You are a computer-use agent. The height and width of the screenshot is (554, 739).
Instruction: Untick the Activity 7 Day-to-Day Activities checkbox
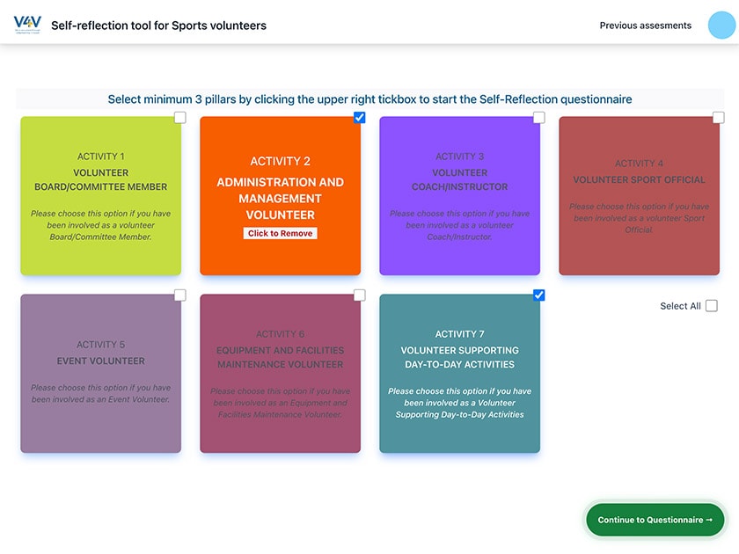pyautogui.click(x=539, y=295)
